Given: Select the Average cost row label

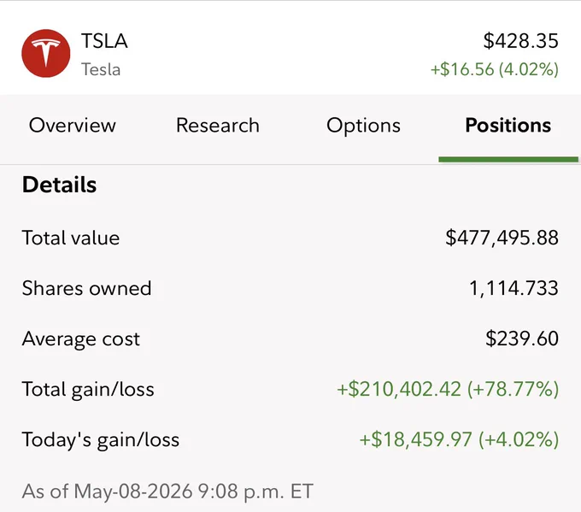Looking at the screenshot, I should (81, 338).
